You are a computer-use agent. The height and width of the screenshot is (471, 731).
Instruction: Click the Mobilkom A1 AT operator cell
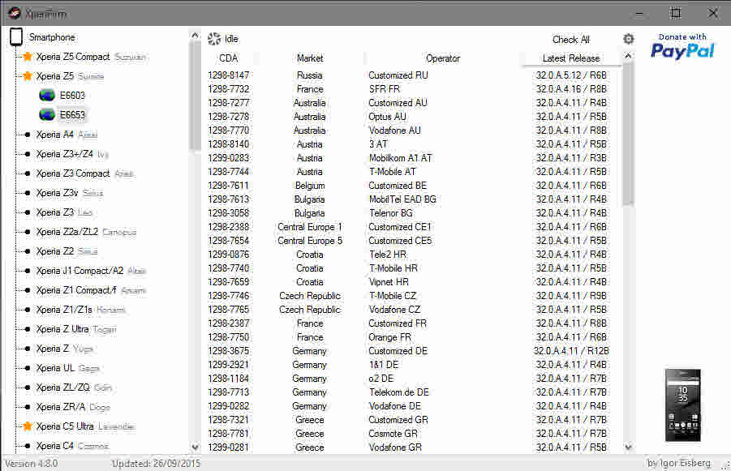(401, 158)
